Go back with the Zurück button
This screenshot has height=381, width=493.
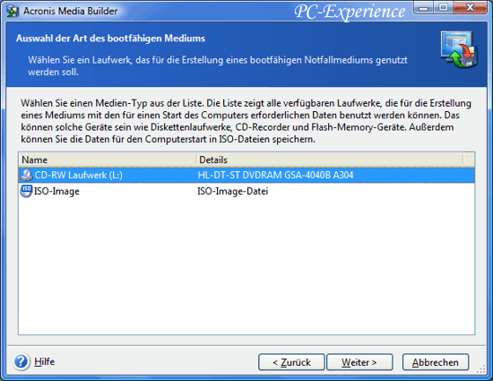tap(291, 362)
